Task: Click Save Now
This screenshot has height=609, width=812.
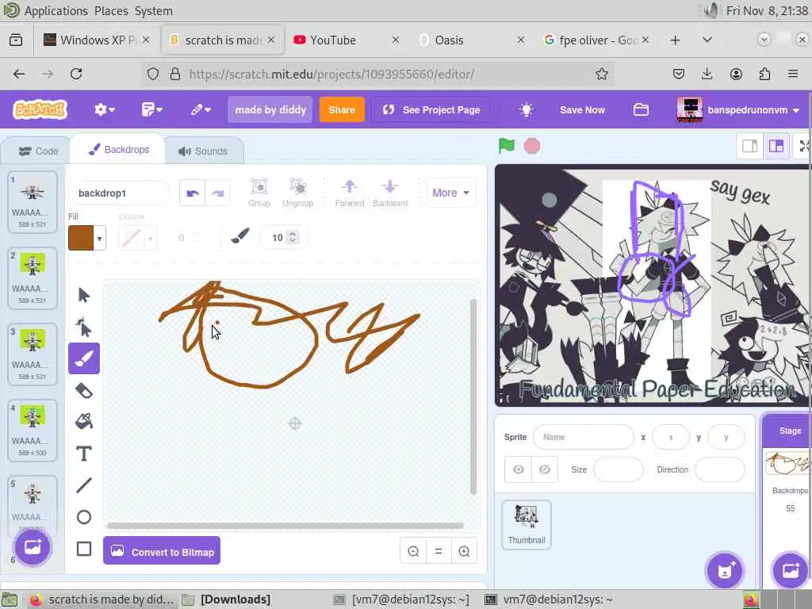Action: pyautogui.click(x=582, y=109)
